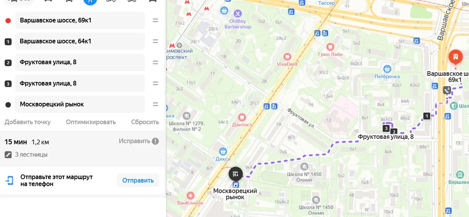The height and width of the screenshot is (217, 469).
Task: Click the second Фруктовая улица, 8 field (point 3)
Action: pyautogui.click(x=80, y=83)
